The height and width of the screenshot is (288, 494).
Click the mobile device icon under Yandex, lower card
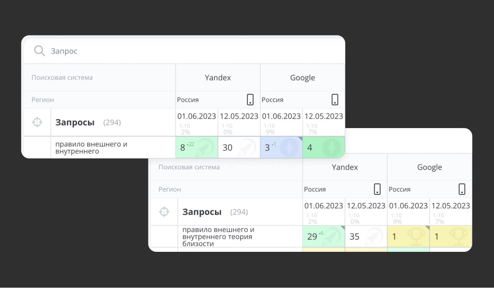click(377, 189)
